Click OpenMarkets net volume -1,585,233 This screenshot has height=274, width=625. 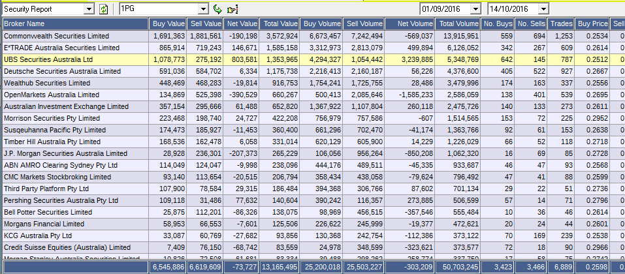pos(409,95)
